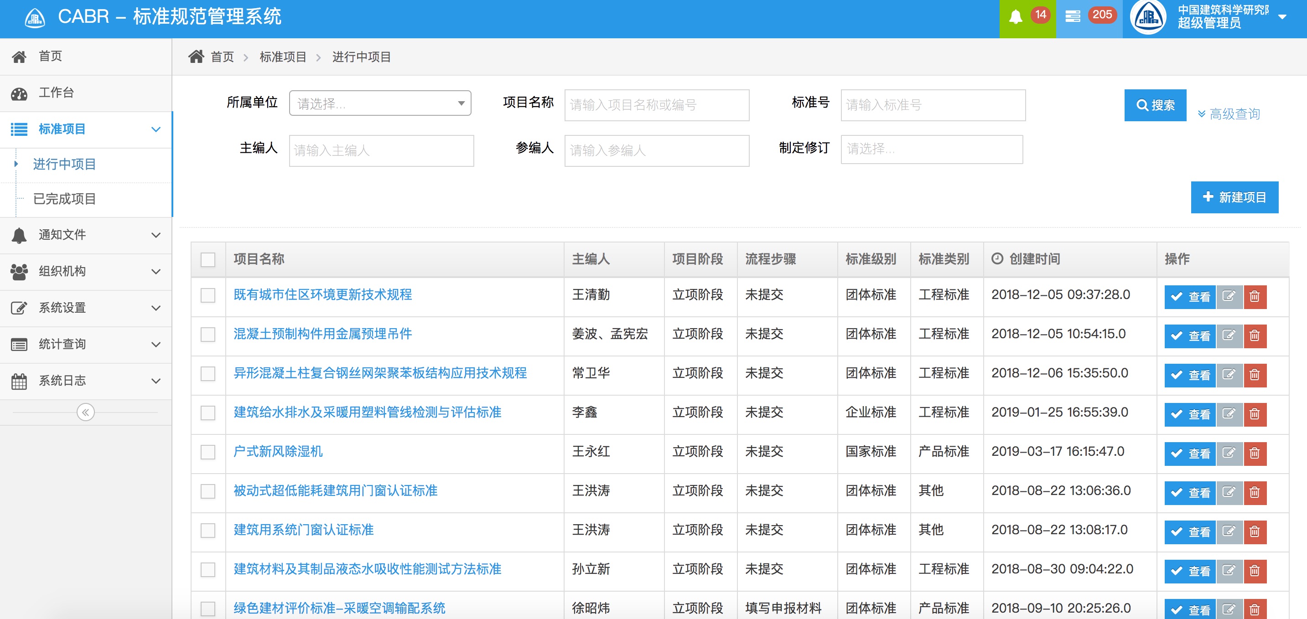Check the box for 户式新风除湿机

pos(208,452)
